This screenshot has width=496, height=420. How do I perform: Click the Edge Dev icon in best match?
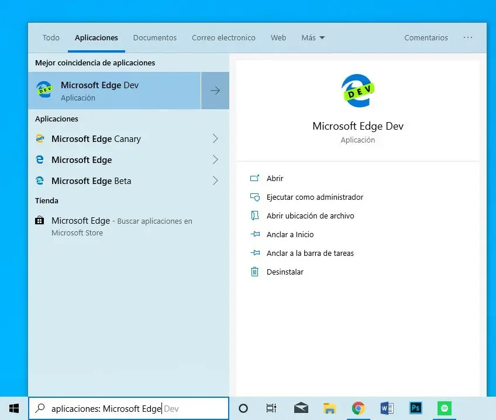(x=44, y=90)
